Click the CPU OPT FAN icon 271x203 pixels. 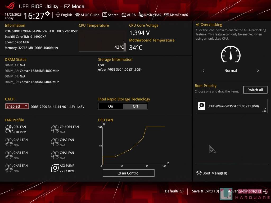click(55, 129)
